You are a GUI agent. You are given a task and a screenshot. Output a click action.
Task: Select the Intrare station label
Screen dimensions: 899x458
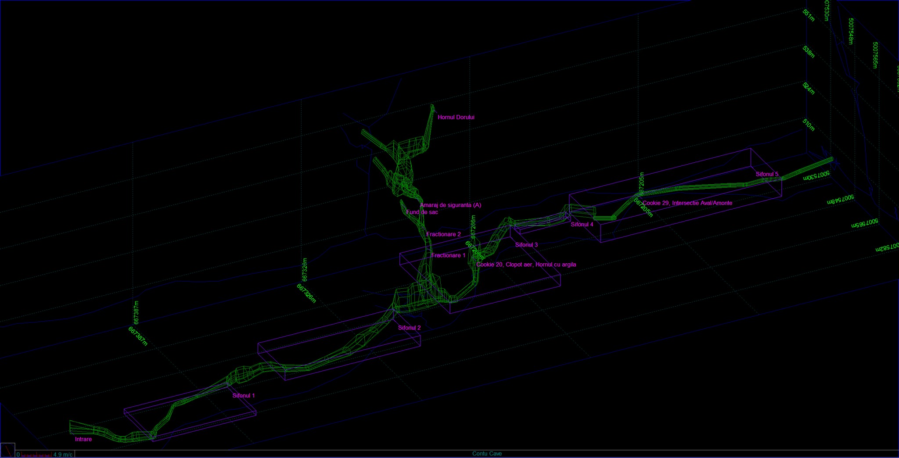coord(83,439)
